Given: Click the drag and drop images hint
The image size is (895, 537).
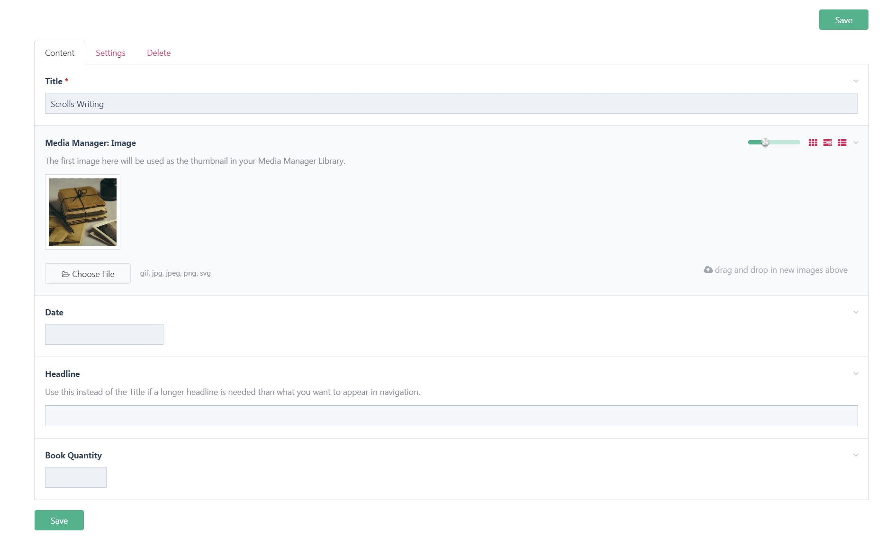Looking at the screenshot, I should point(776,270).
